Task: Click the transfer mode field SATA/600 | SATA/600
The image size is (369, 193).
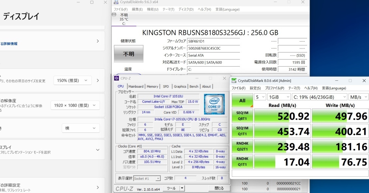Action: point(213,62)
